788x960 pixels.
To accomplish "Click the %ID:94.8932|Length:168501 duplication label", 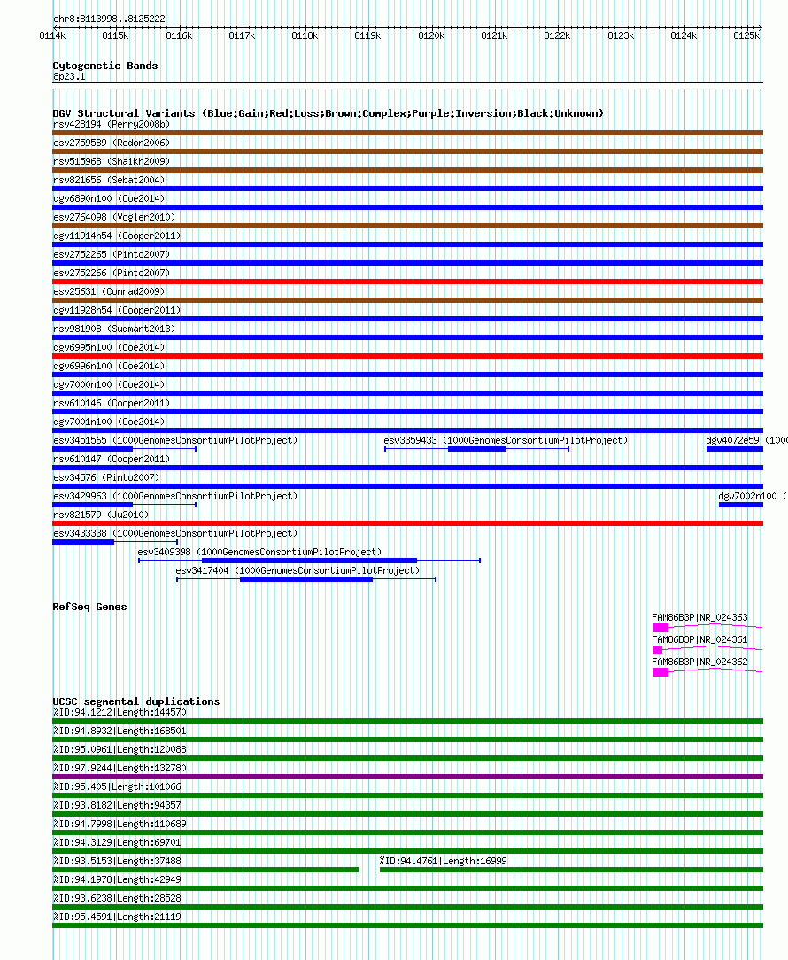I will pyautogui.click(x=120, y=731).
